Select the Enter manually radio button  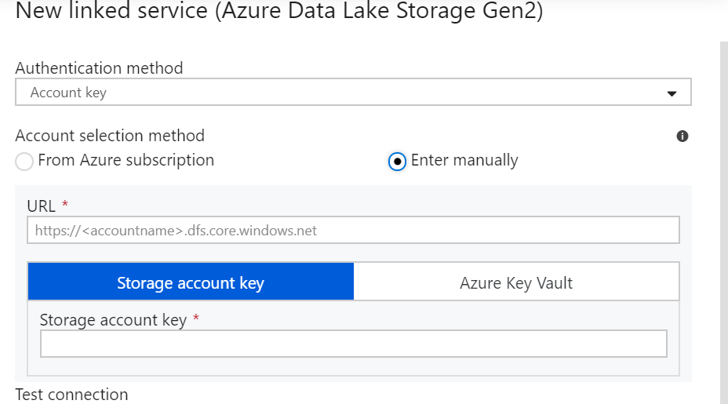tap(397, 162)
